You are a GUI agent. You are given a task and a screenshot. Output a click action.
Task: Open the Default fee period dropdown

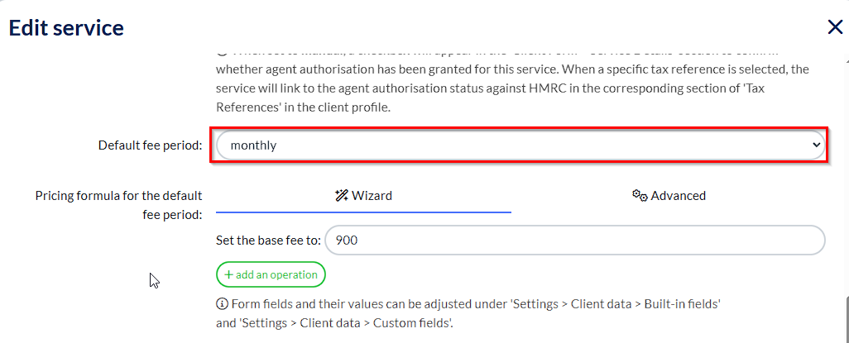tap(520, 145)
